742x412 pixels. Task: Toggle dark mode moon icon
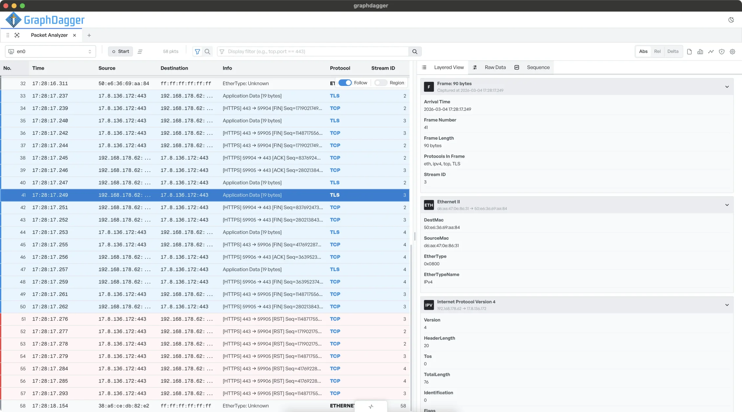point(731,20)
